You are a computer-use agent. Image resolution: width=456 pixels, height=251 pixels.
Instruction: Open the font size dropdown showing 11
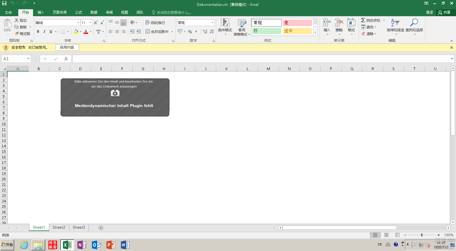90,23
